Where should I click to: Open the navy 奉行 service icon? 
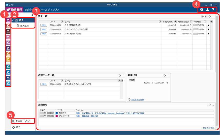click(8, 78)
